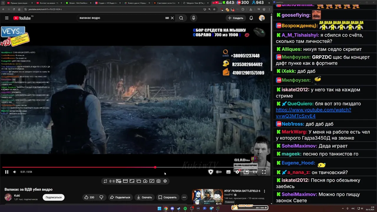
Task: Open the Kuki channel name link
Action: click(17, 196)
